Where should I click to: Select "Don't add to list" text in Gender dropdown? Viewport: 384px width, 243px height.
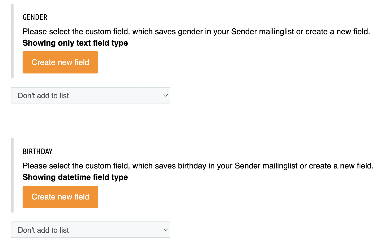coord(43,96)
